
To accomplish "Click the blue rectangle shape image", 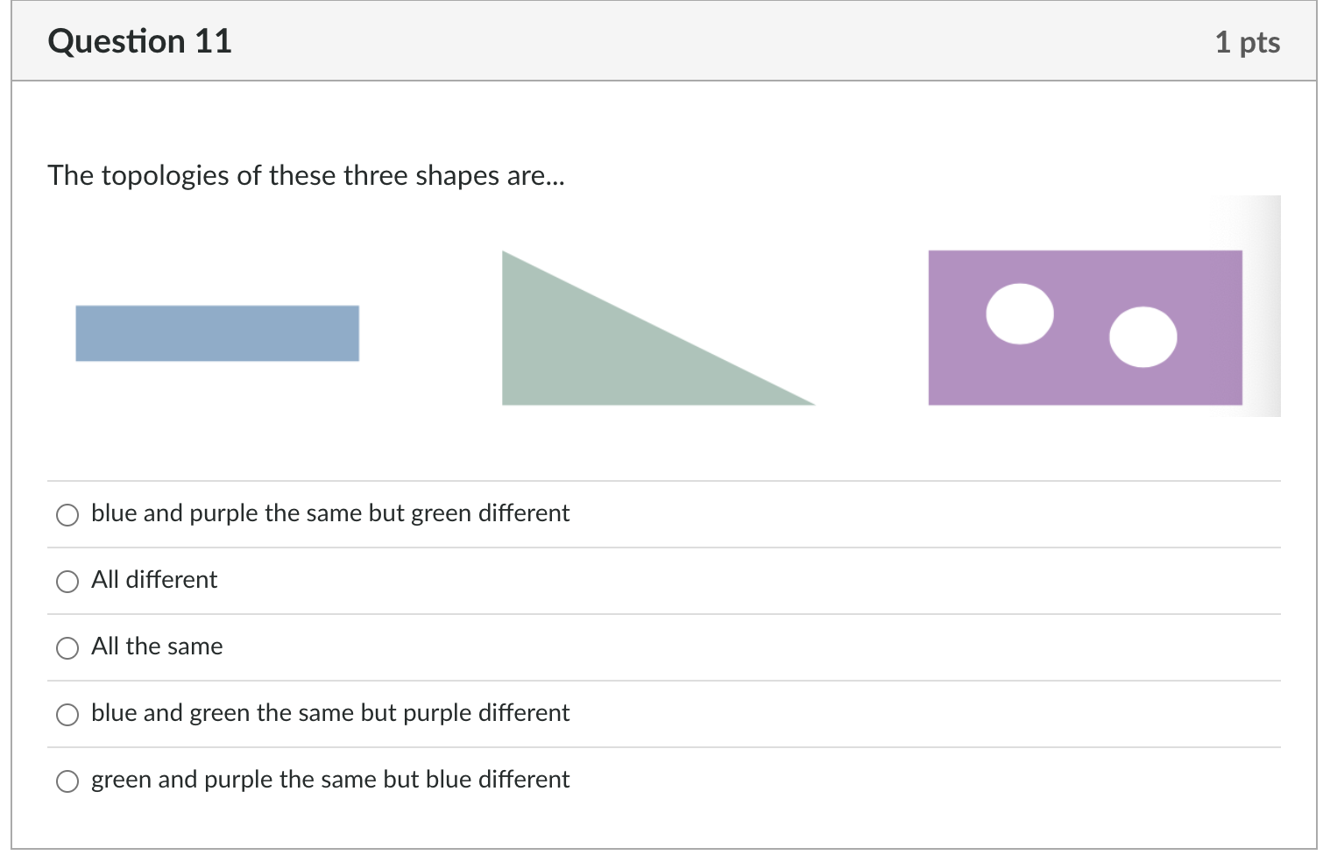I will coord(216,333).
